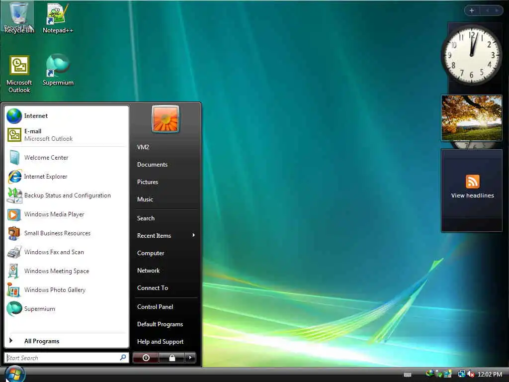Click the Welcome Center label
509x382 pixels.
[46, 158]
